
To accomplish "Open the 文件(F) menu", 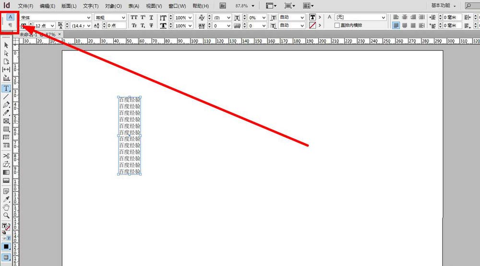I will tap(26, 6).
